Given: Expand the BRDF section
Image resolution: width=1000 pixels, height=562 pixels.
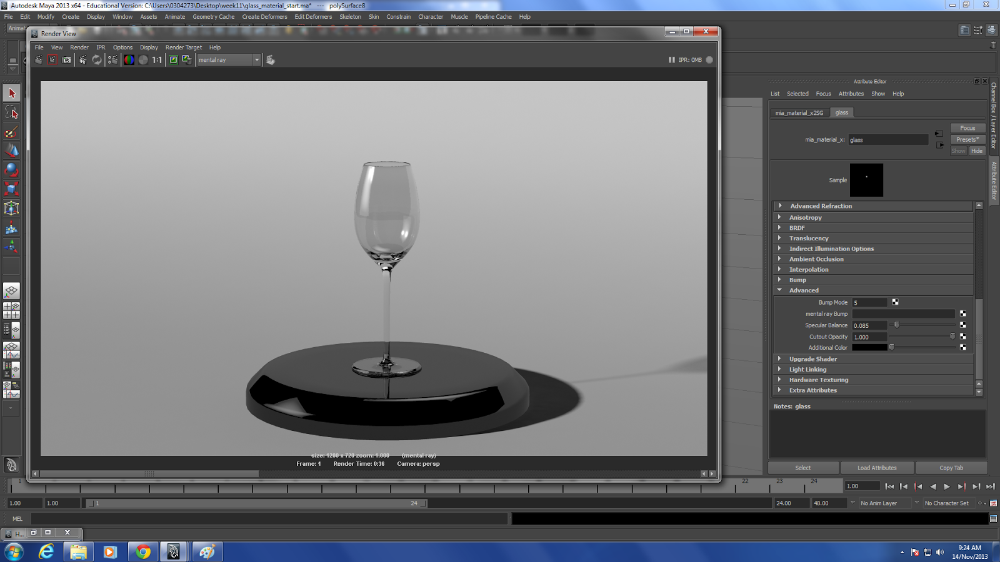Looking at the screenshot, I should tap(874, 228).
